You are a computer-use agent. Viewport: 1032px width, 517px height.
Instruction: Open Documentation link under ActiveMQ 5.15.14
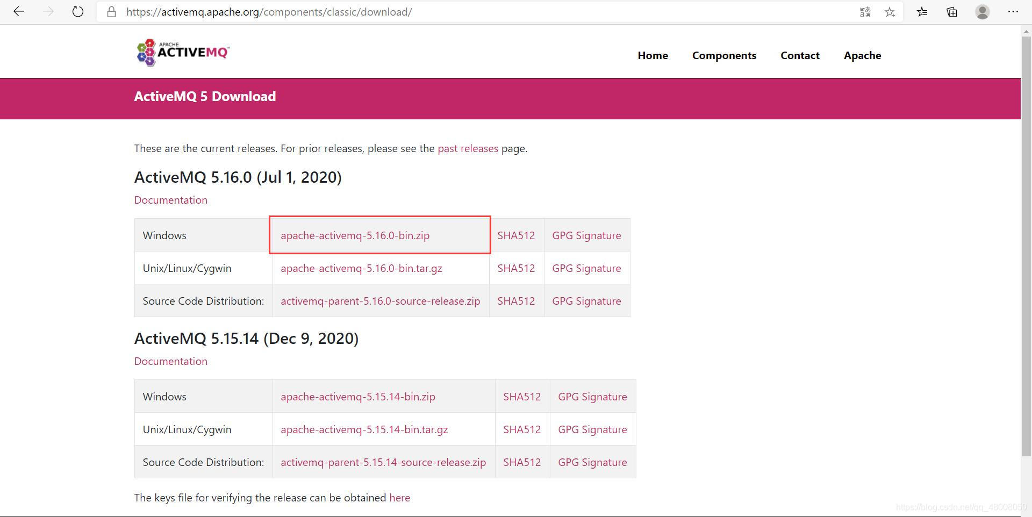171,361
